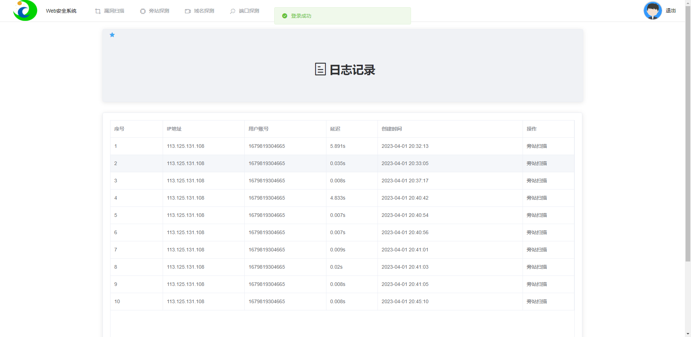Click the 登录成功 notification message
Image resolution: width=691 pixels, height=337 pixels.
pos(342,16)
